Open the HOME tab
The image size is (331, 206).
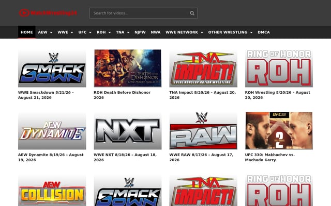26,32
